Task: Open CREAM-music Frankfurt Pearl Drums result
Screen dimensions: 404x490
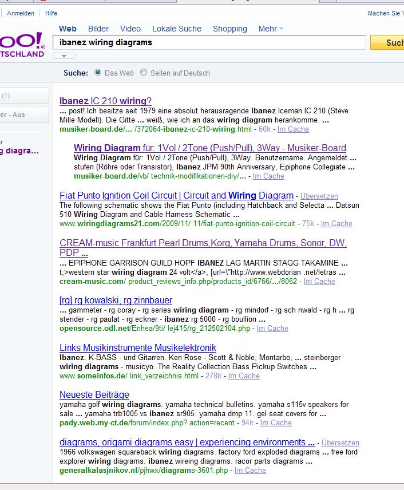Action: tap(203, 247)
